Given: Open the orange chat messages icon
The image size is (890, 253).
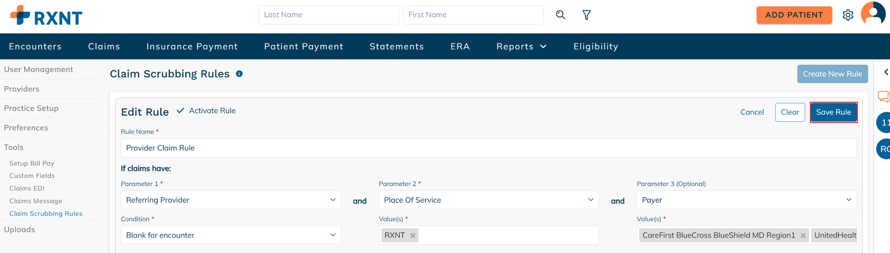Looking at the screenshot, I should (884, 96).
